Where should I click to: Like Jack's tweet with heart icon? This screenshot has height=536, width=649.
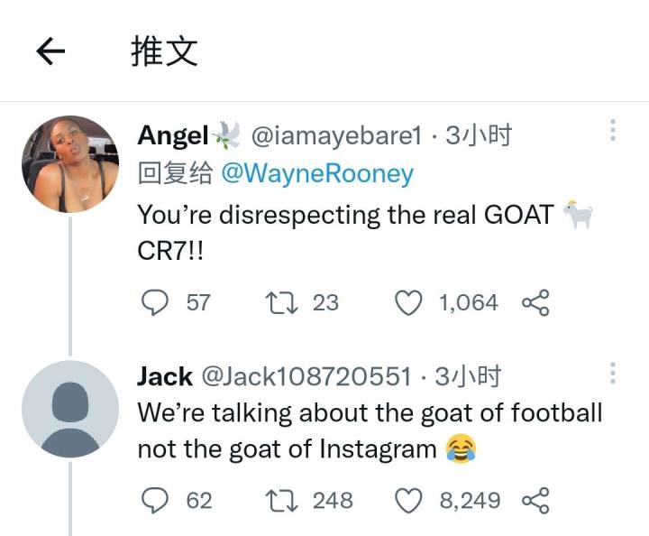tap(410, 499)
